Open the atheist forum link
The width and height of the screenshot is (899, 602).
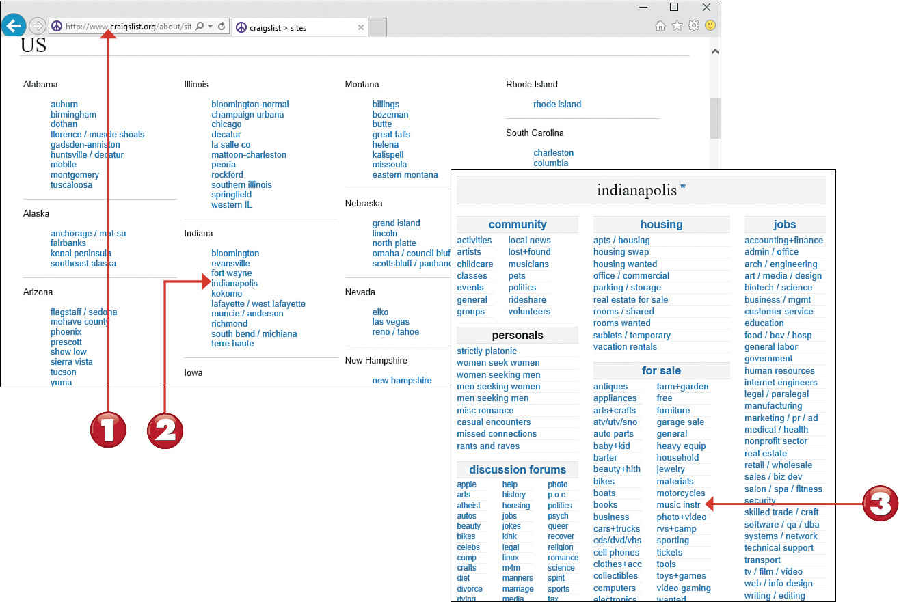pos(468,506)
